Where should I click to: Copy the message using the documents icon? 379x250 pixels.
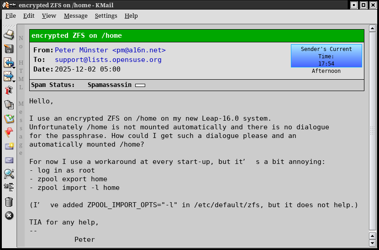point(9,105)
